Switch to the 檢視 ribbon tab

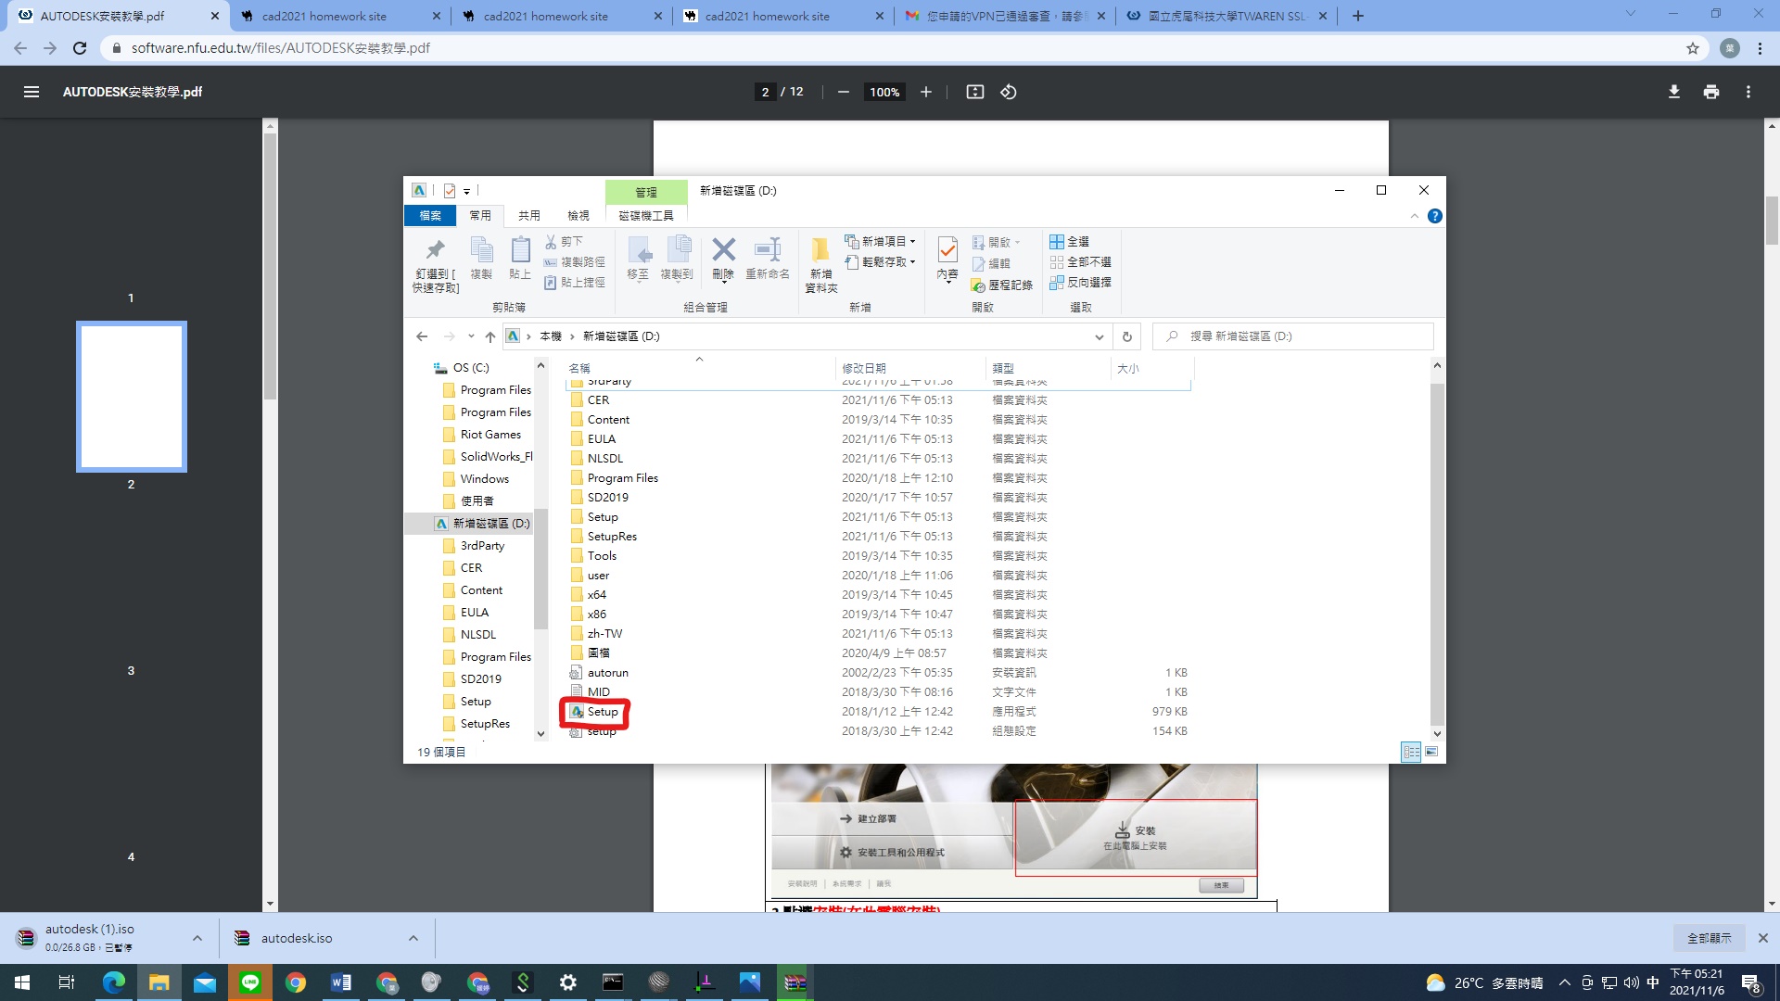(578, 215)
